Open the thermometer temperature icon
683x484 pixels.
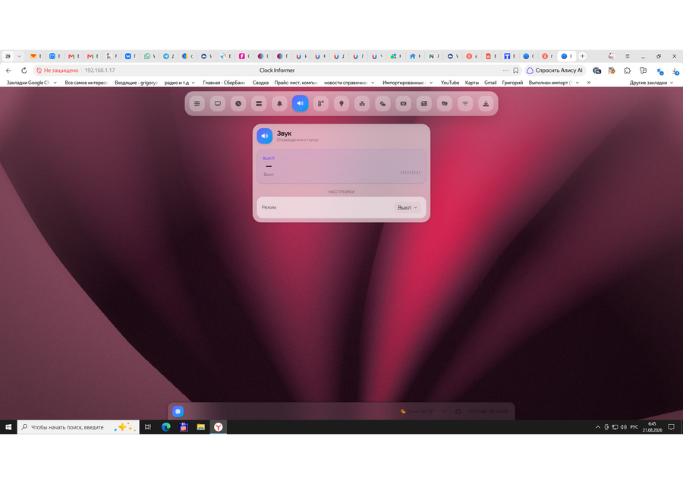(320, 104)
